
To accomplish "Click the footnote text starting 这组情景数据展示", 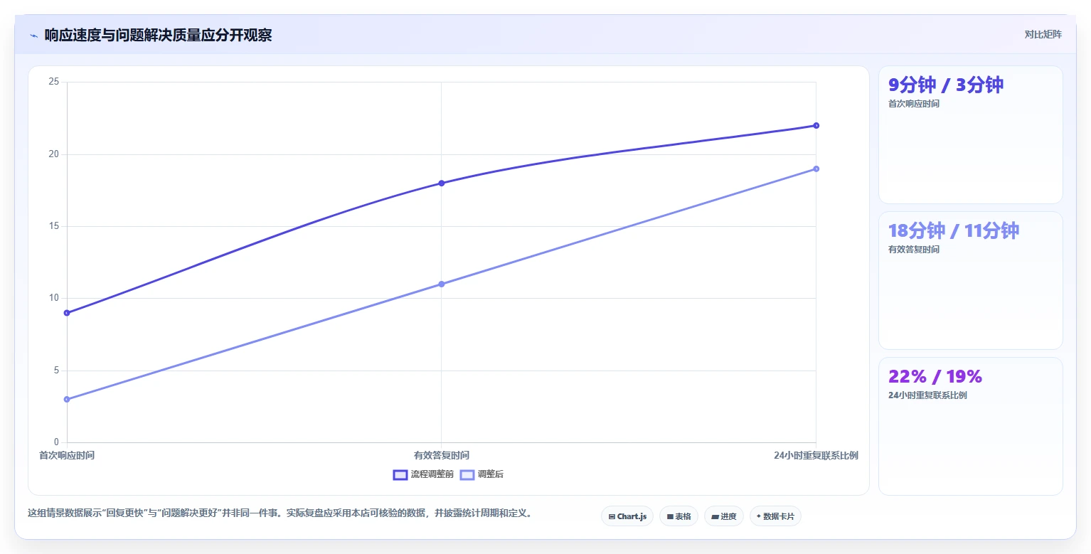I will (x=280, y=513).
